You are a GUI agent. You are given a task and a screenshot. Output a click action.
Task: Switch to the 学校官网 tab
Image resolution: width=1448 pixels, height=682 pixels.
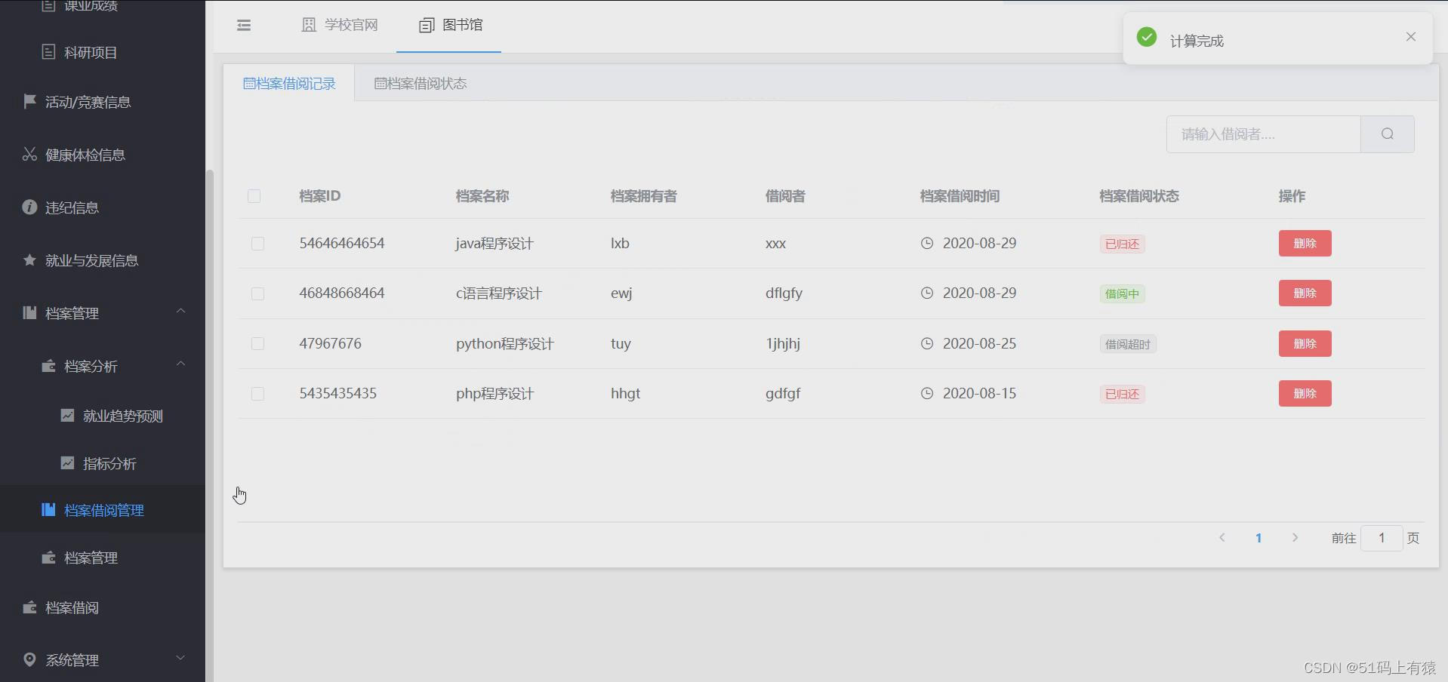340,25
